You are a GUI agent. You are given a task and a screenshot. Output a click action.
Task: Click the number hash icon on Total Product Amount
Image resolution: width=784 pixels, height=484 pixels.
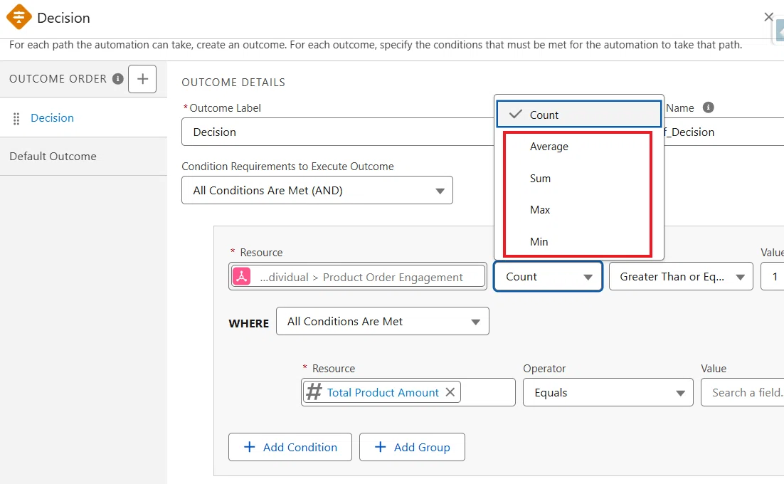pos(314,392)
